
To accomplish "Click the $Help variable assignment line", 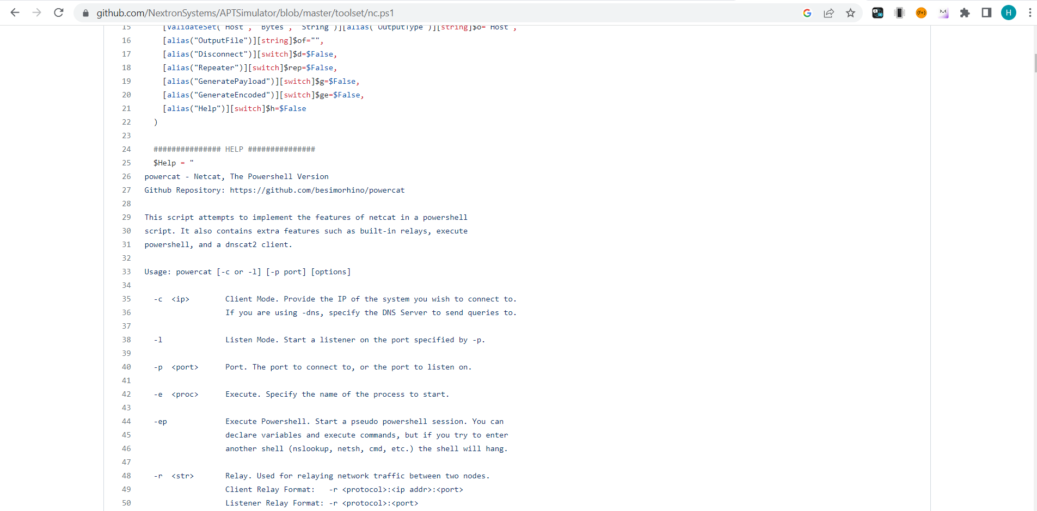I will [x=173, y=163].
